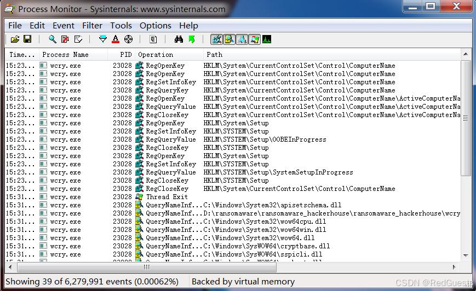
Task: Click the file system icon in the sspicli.dll row
Action: point(139,254)
